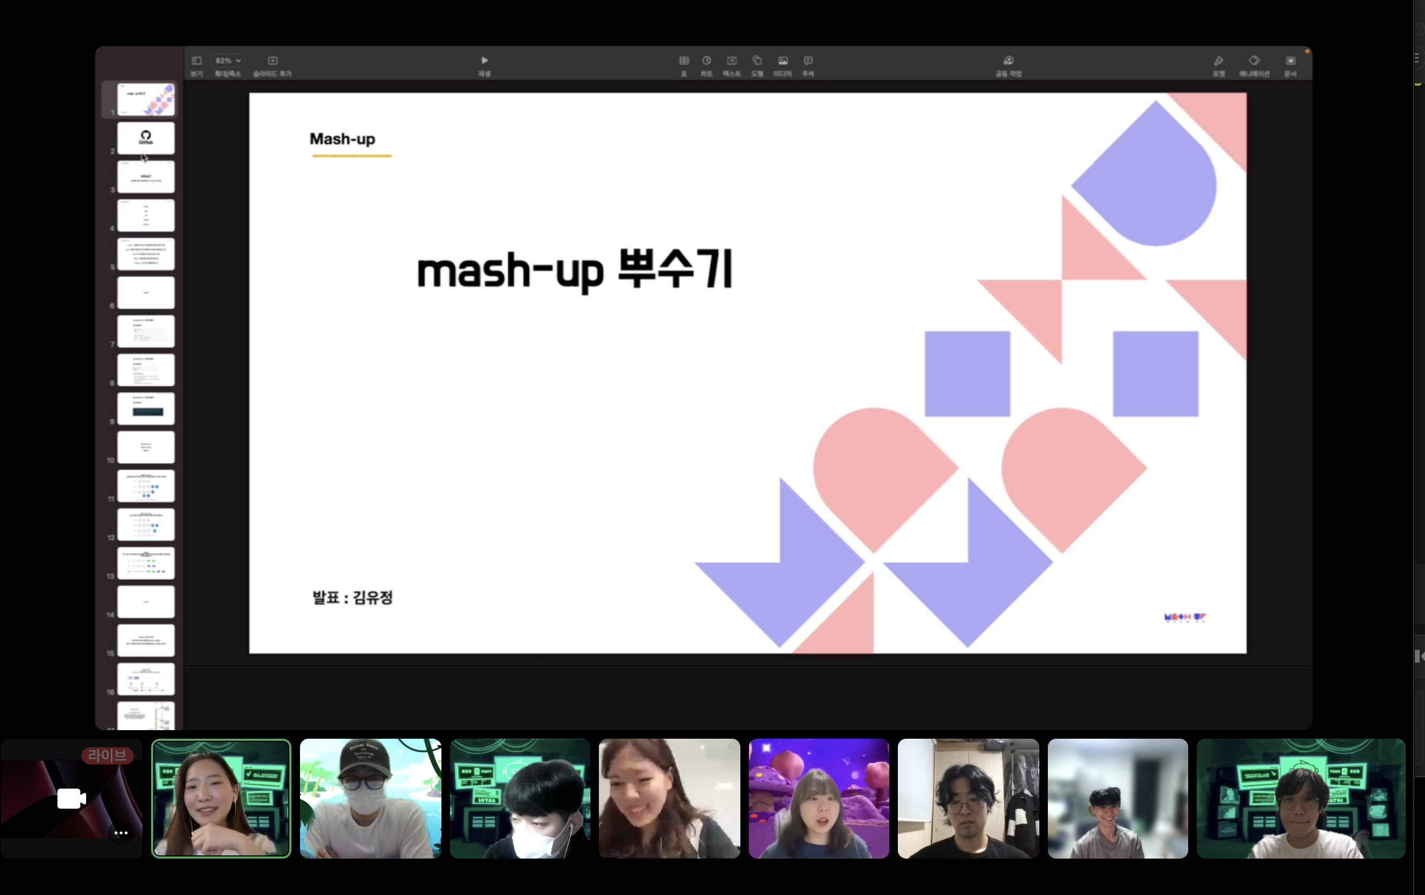1425x895 pixels.
Task: Select video tile with blurred room background
Action: tap(1118, 798)
